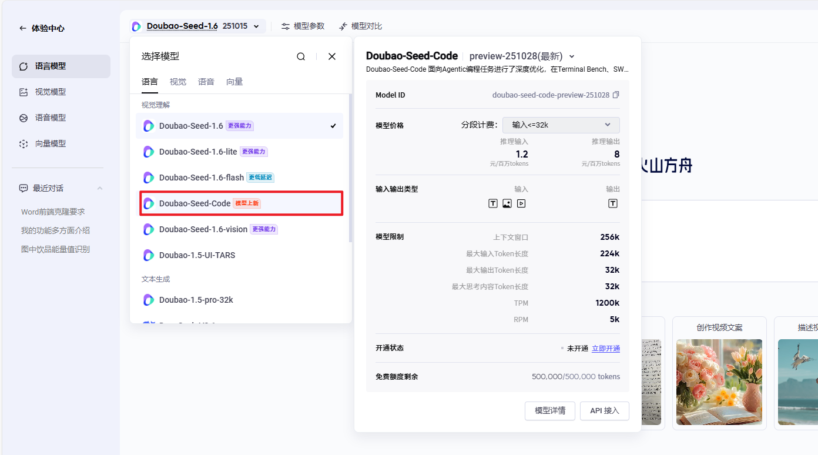
Task: Open 模型参数 settings in the top bar
Action: [x=303, y=26]
